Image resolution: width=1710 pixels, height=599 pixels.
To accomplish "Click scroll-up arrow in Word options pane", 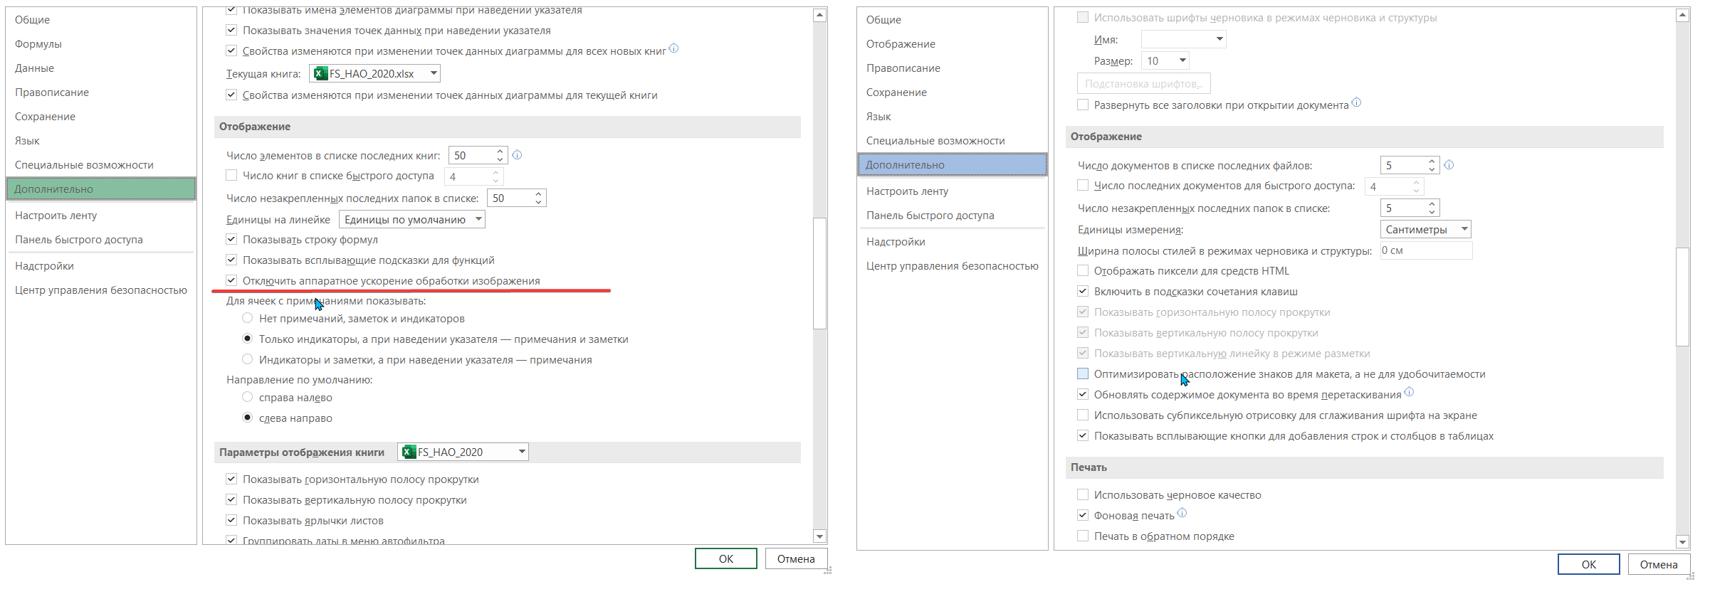I will 1683,15.
